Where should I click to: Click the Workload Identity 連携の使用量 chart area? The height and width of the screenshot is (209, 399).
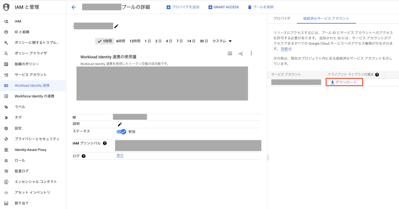(x=162, y=83)
